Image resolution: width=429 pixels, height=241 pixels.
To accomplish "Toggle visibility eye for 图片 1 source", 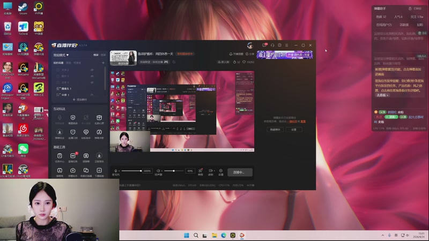I will tap(92, 76).
